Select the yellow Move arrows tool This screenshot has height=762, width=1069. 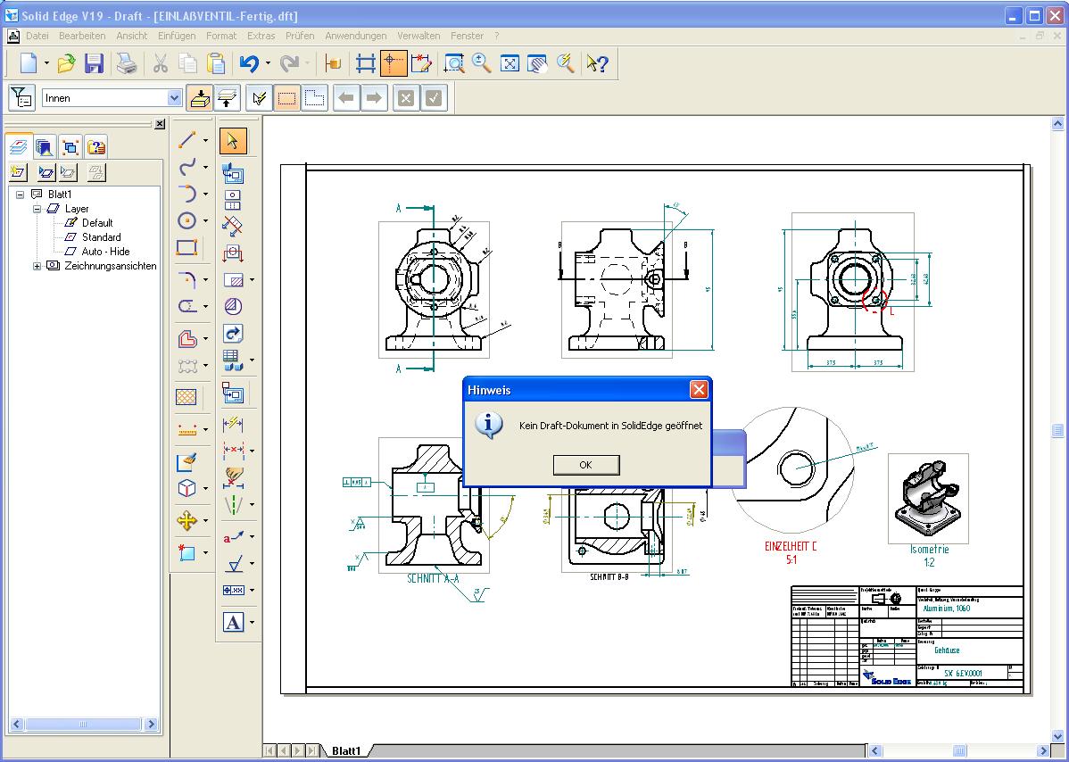(x=186, y=521)
